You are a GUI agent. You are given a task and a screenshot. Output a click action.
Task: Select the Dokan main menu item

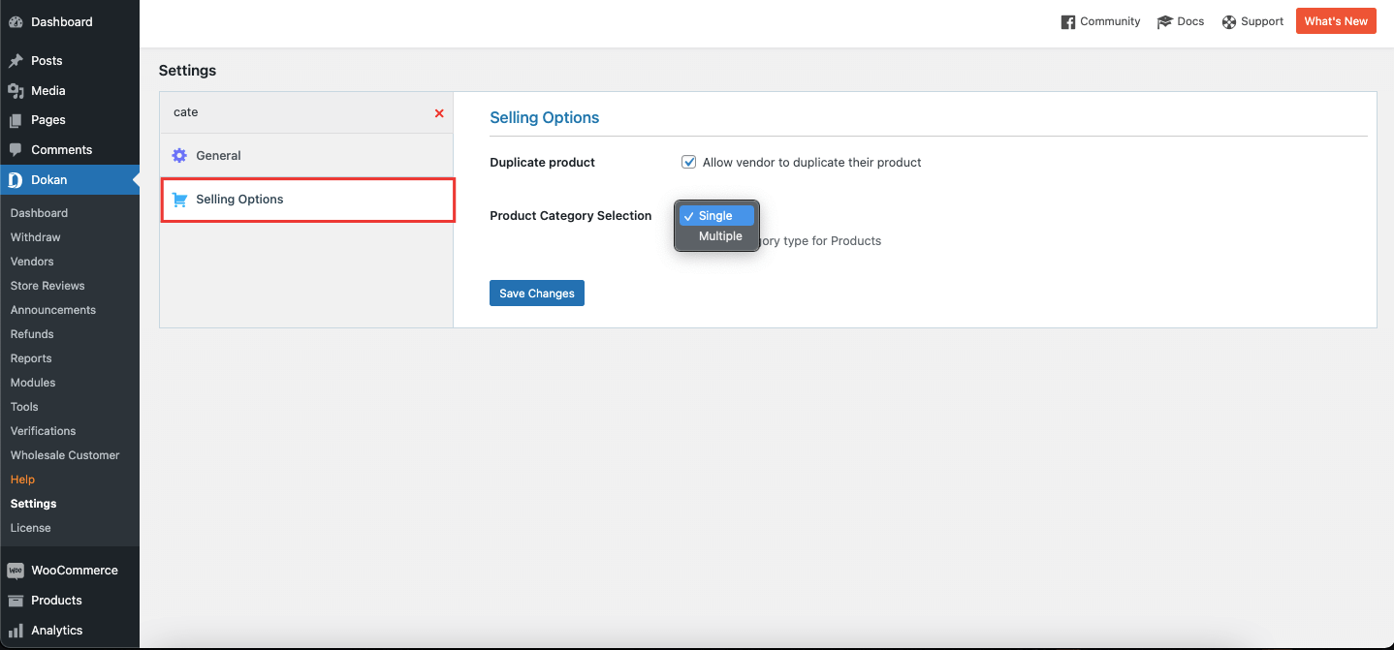tap(70, 179)
